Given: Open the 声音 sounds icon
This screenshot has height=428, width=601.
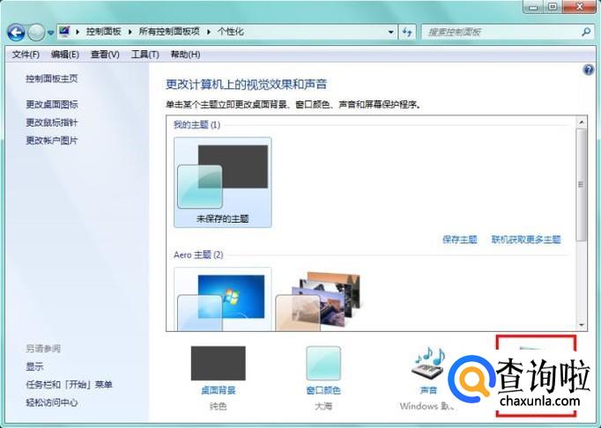Looking at the screenshot, I should (x=427, y=363).
